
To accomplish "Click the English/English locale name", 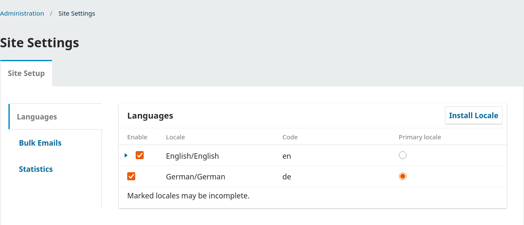I will (192, 156).
